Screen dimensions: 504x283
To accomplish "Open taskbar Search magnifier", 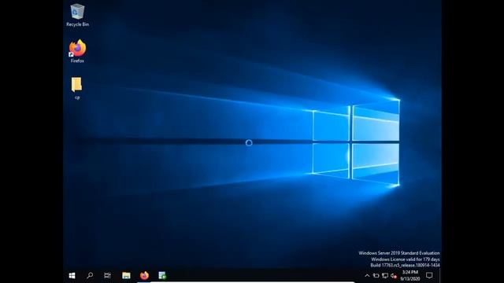I will click(90, 276).
